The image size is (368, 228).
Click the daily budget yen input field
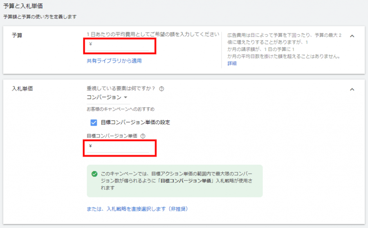(118, 45)
